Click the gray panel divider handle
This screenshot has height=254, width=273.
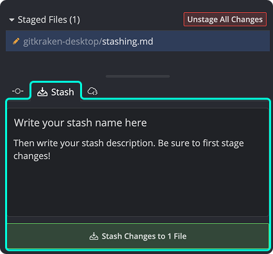pos(138,76)
